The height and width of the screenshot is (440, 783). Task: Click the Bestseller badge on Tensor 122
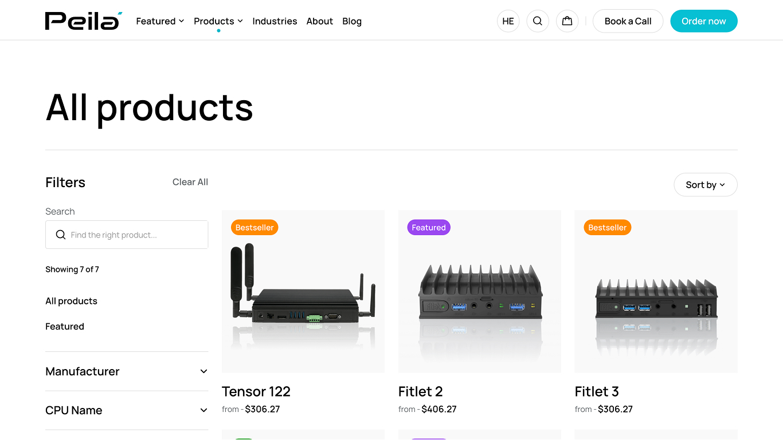click(255, 228)
